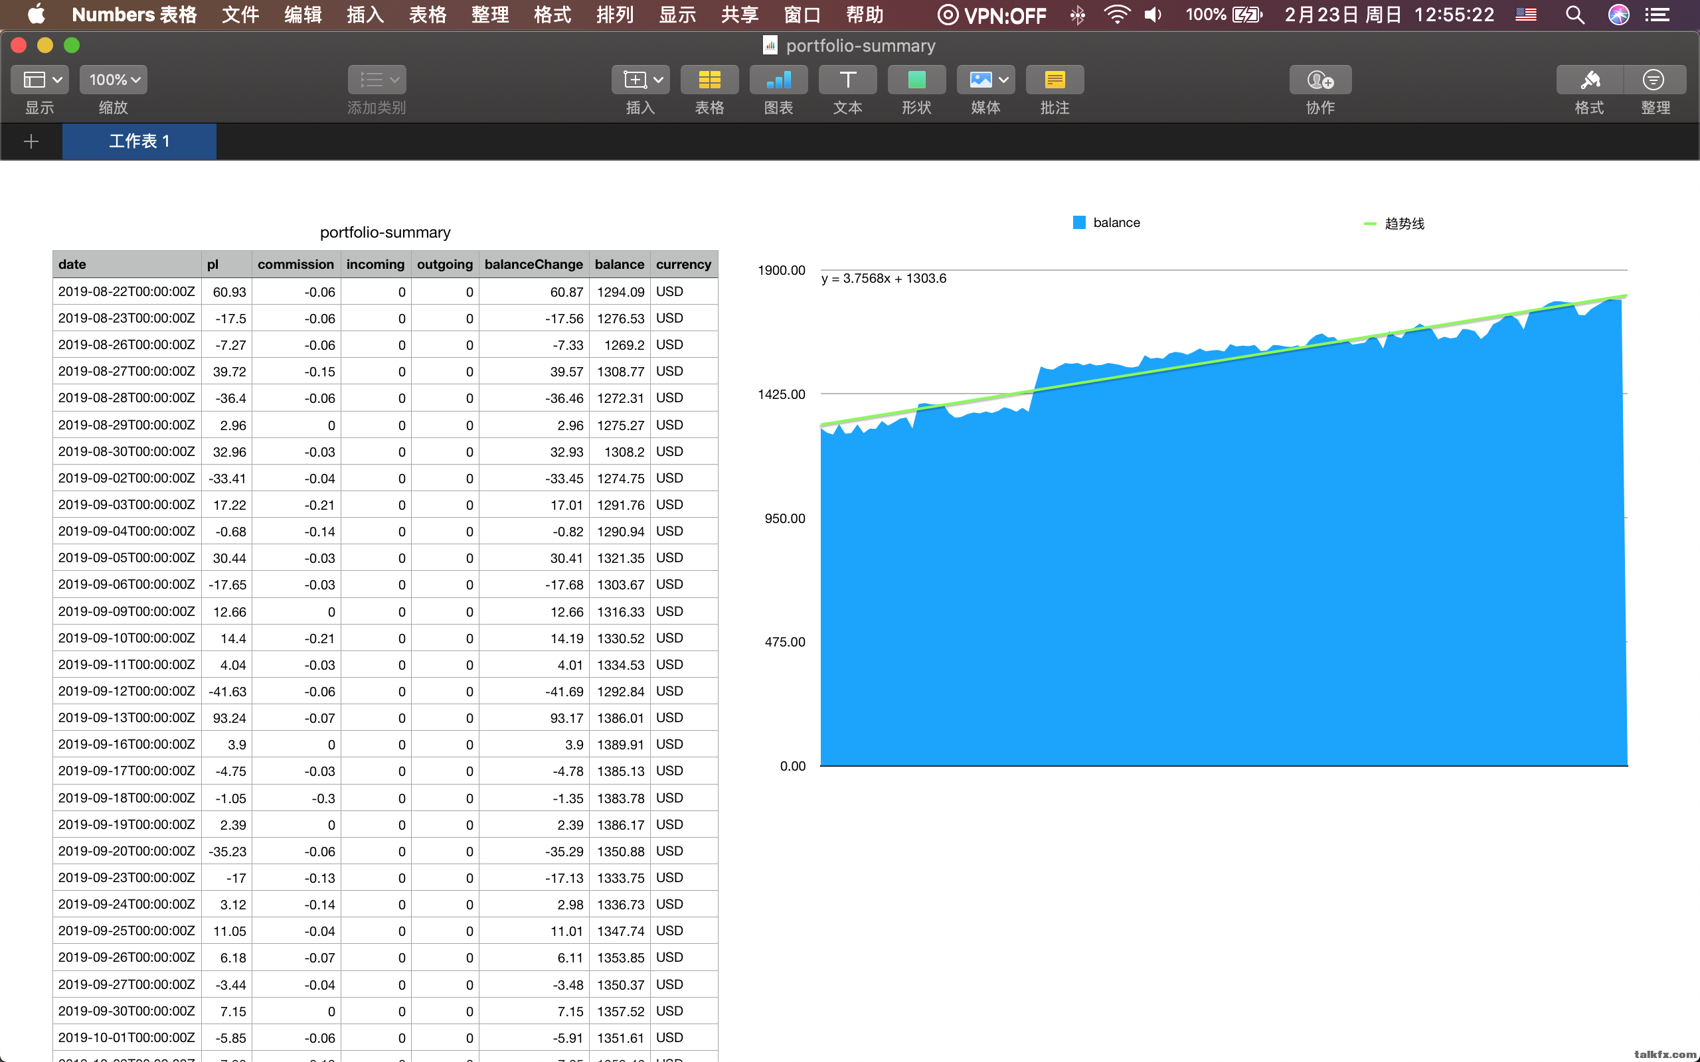Click the green 趋势线 legend marker
This screenshot has height=1062, width=1700.
pos(1369,224)
